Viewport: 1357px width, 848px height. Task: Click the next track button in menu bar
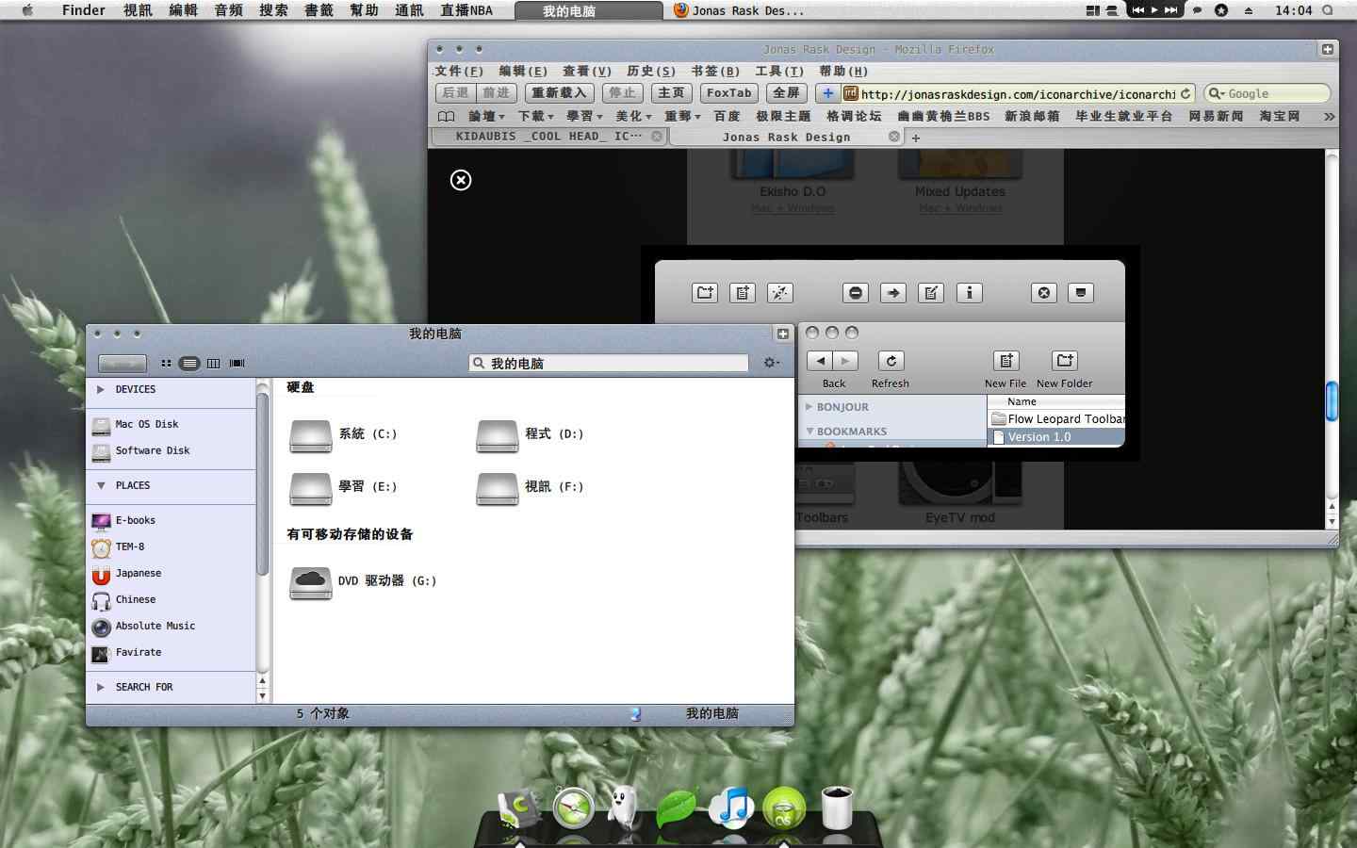pyautogui.click(x=1171, y=10)
